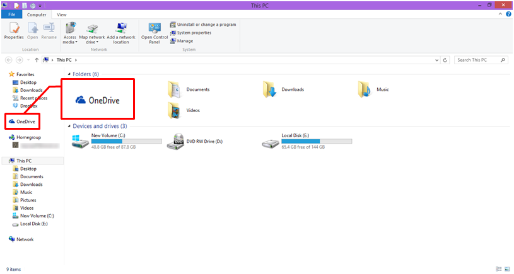514x274 pixels.
Task: Open the File menu tab
Action: pos(11,14)
